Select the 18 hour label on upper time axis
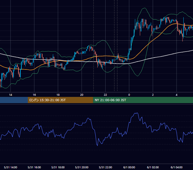Viewport: 193px width, 170px height. 58,95
